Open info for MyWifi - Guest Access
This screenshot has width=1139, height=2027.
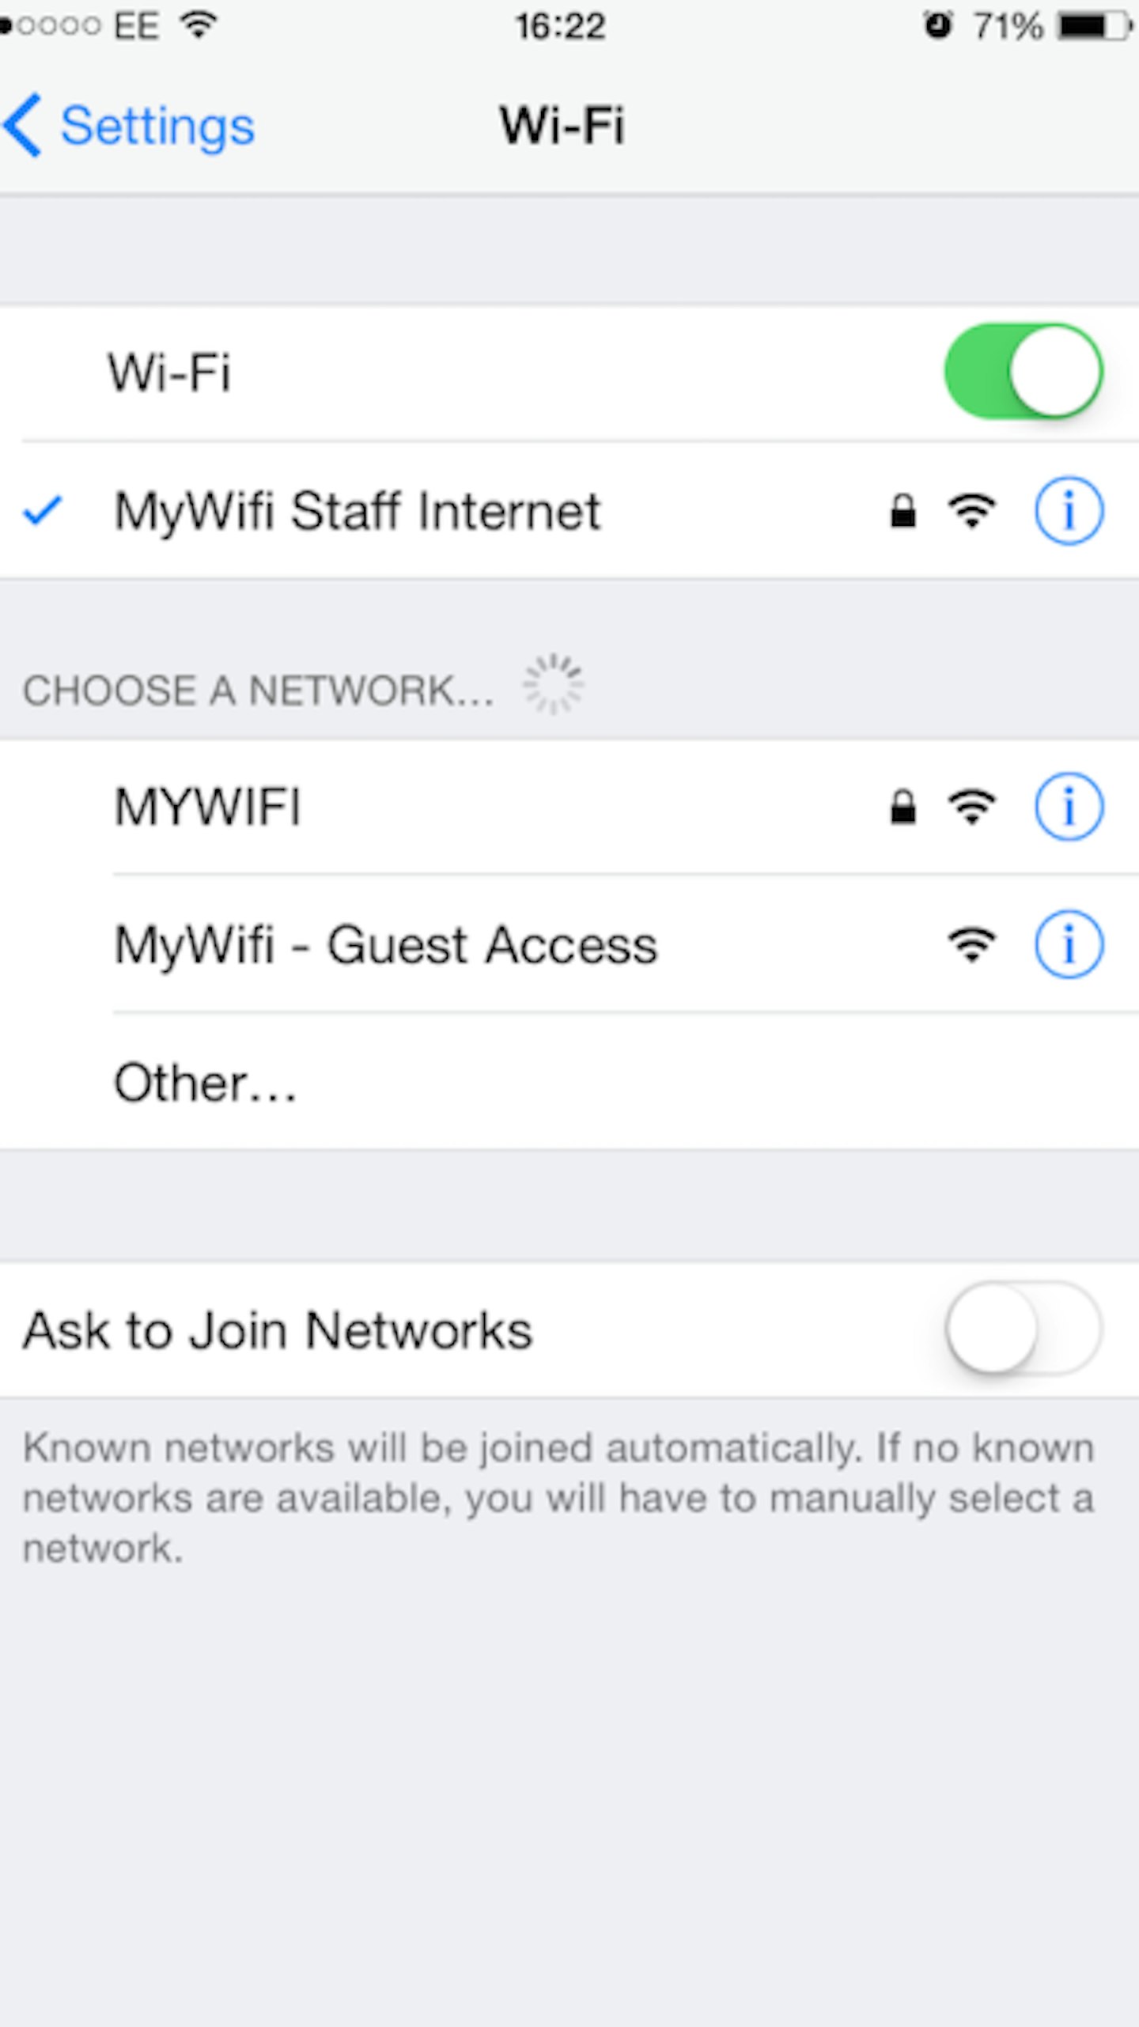pyautogui.click(x=1068, y=944)
